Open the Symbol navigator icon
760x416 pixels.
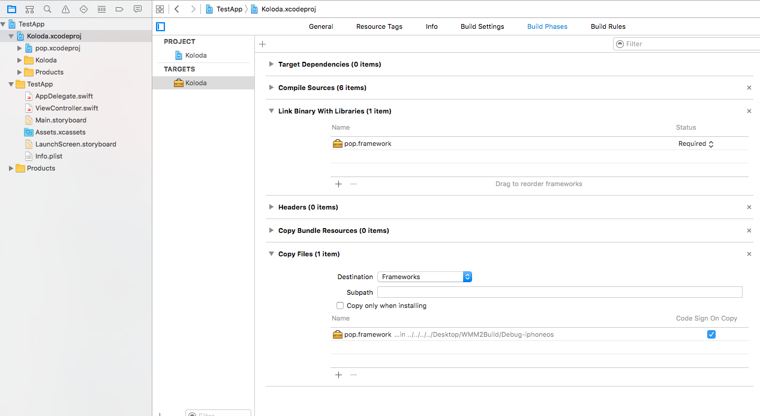29,9
